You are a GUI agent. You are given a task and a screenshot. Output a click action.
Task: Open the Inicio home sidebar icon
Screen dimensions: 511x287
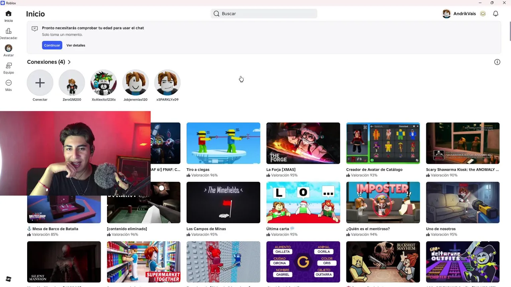[8, 14]
